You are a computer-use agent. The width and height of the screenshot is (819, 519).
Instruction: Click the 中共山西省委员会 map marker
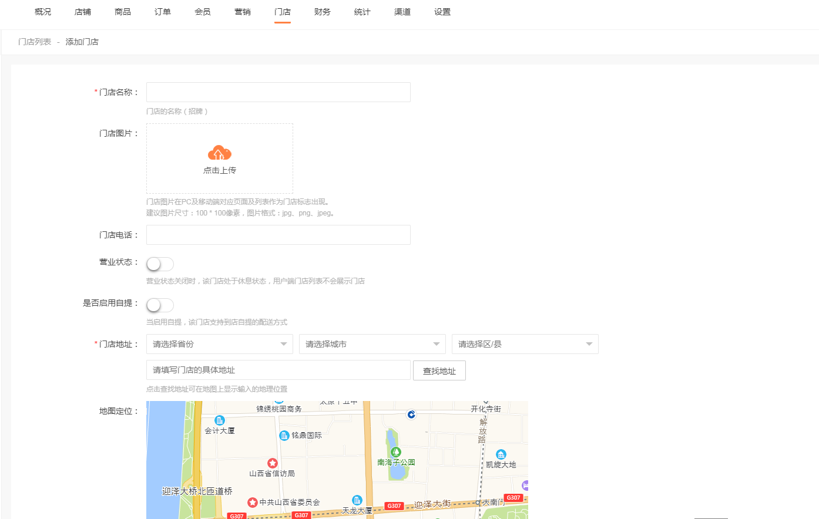point(253,502)
